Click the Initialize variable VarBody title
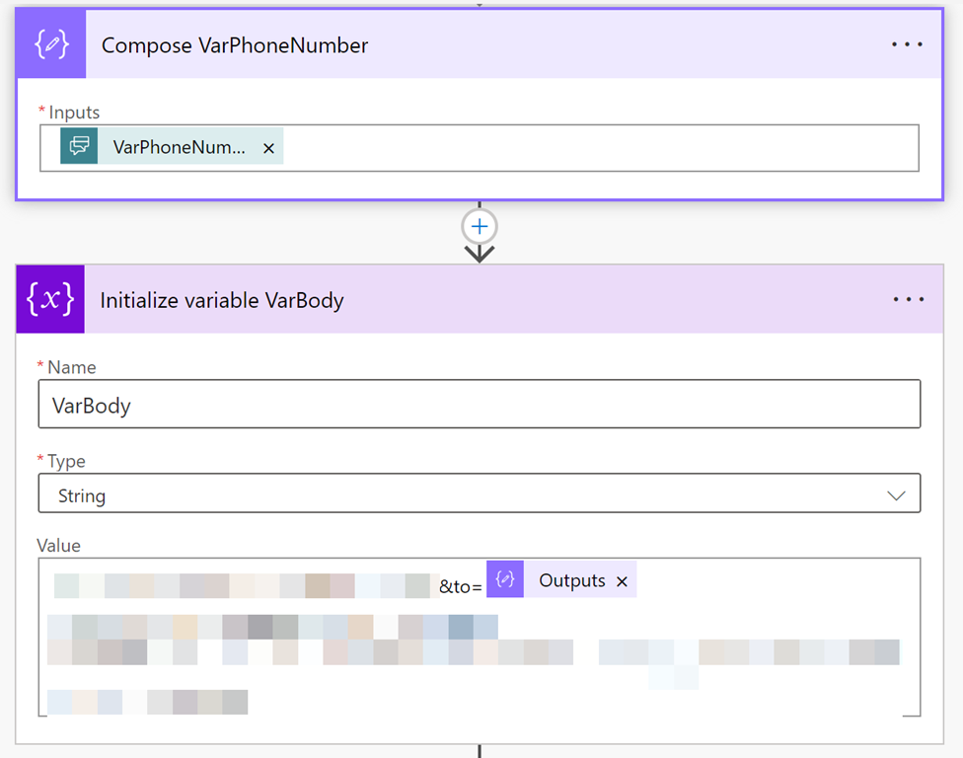This screenshot has height=758, width=963. [222, 300]
